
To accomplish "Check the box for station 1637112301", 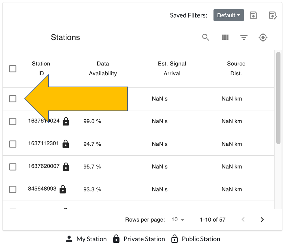I will click(13, 144).
